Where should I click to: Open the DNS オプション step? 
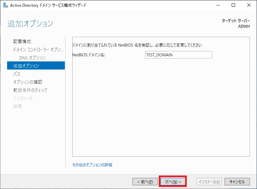point(32,58)
